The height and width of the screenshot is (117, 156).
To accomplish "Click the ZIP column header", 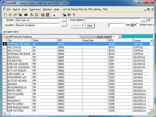I will pyautogui.click(x=70, y=41).
